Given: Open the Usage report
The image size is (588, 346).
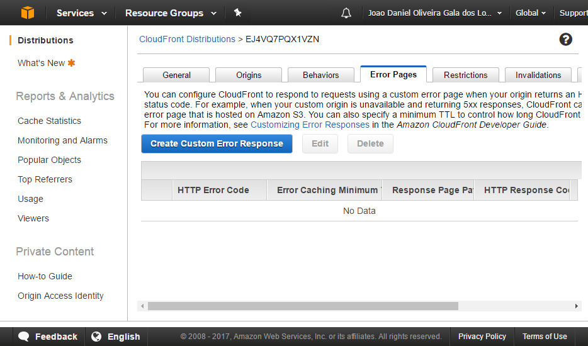Looking at the screenshot, I should 30,199.
